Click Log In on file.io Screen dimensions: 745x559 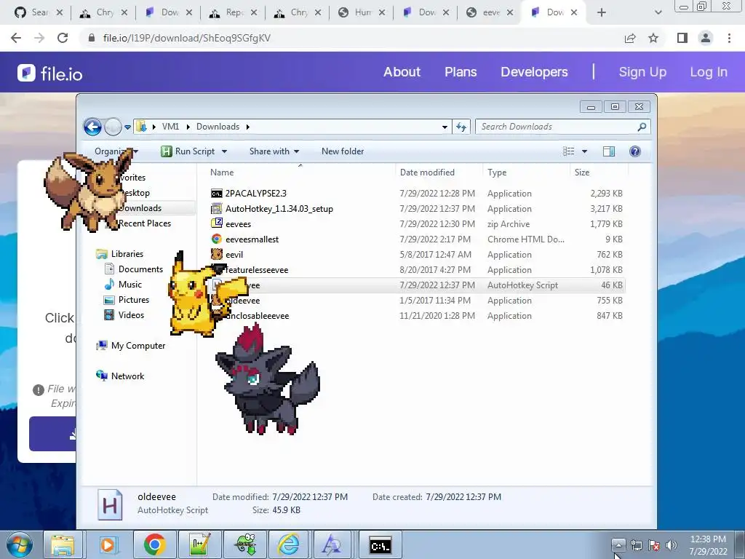(709, 72)
